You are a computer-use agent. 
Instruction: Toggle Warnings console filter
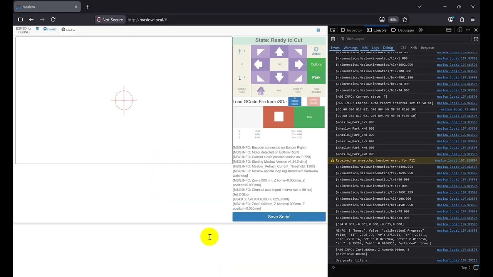tap(350, 48)
